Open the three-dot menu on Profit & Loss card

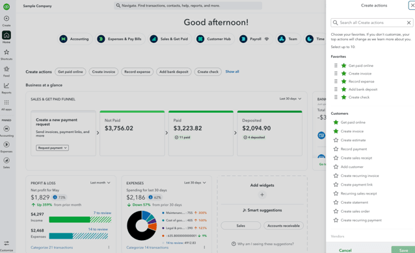109,247
